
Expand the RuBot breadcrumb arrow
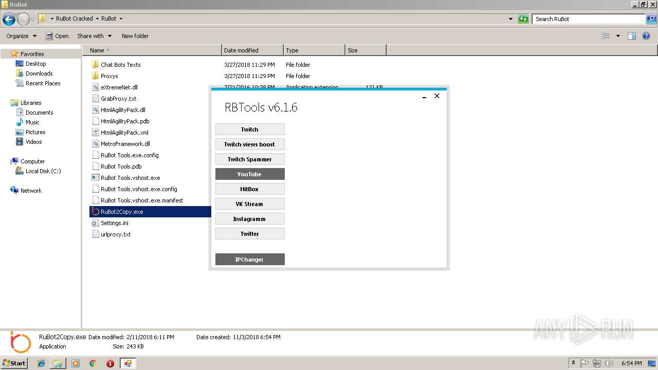click(121, 18)
